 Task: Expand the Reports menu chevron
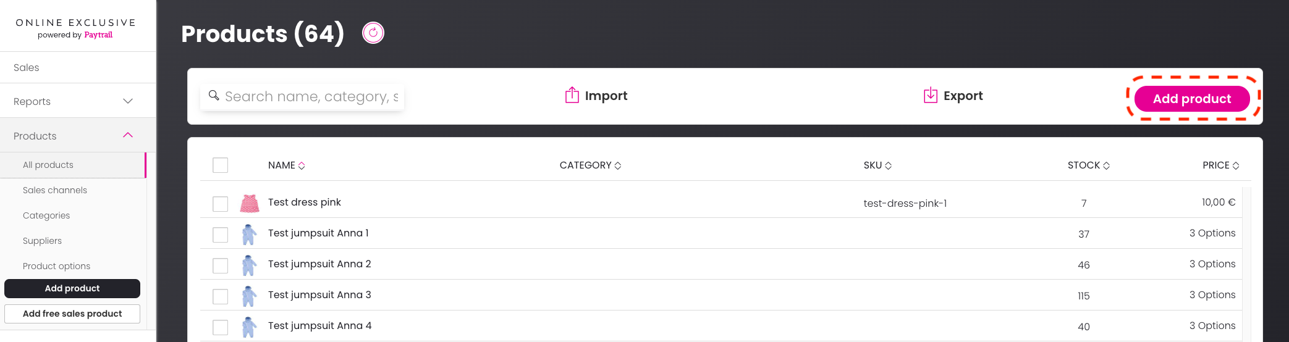coord(128,101)
